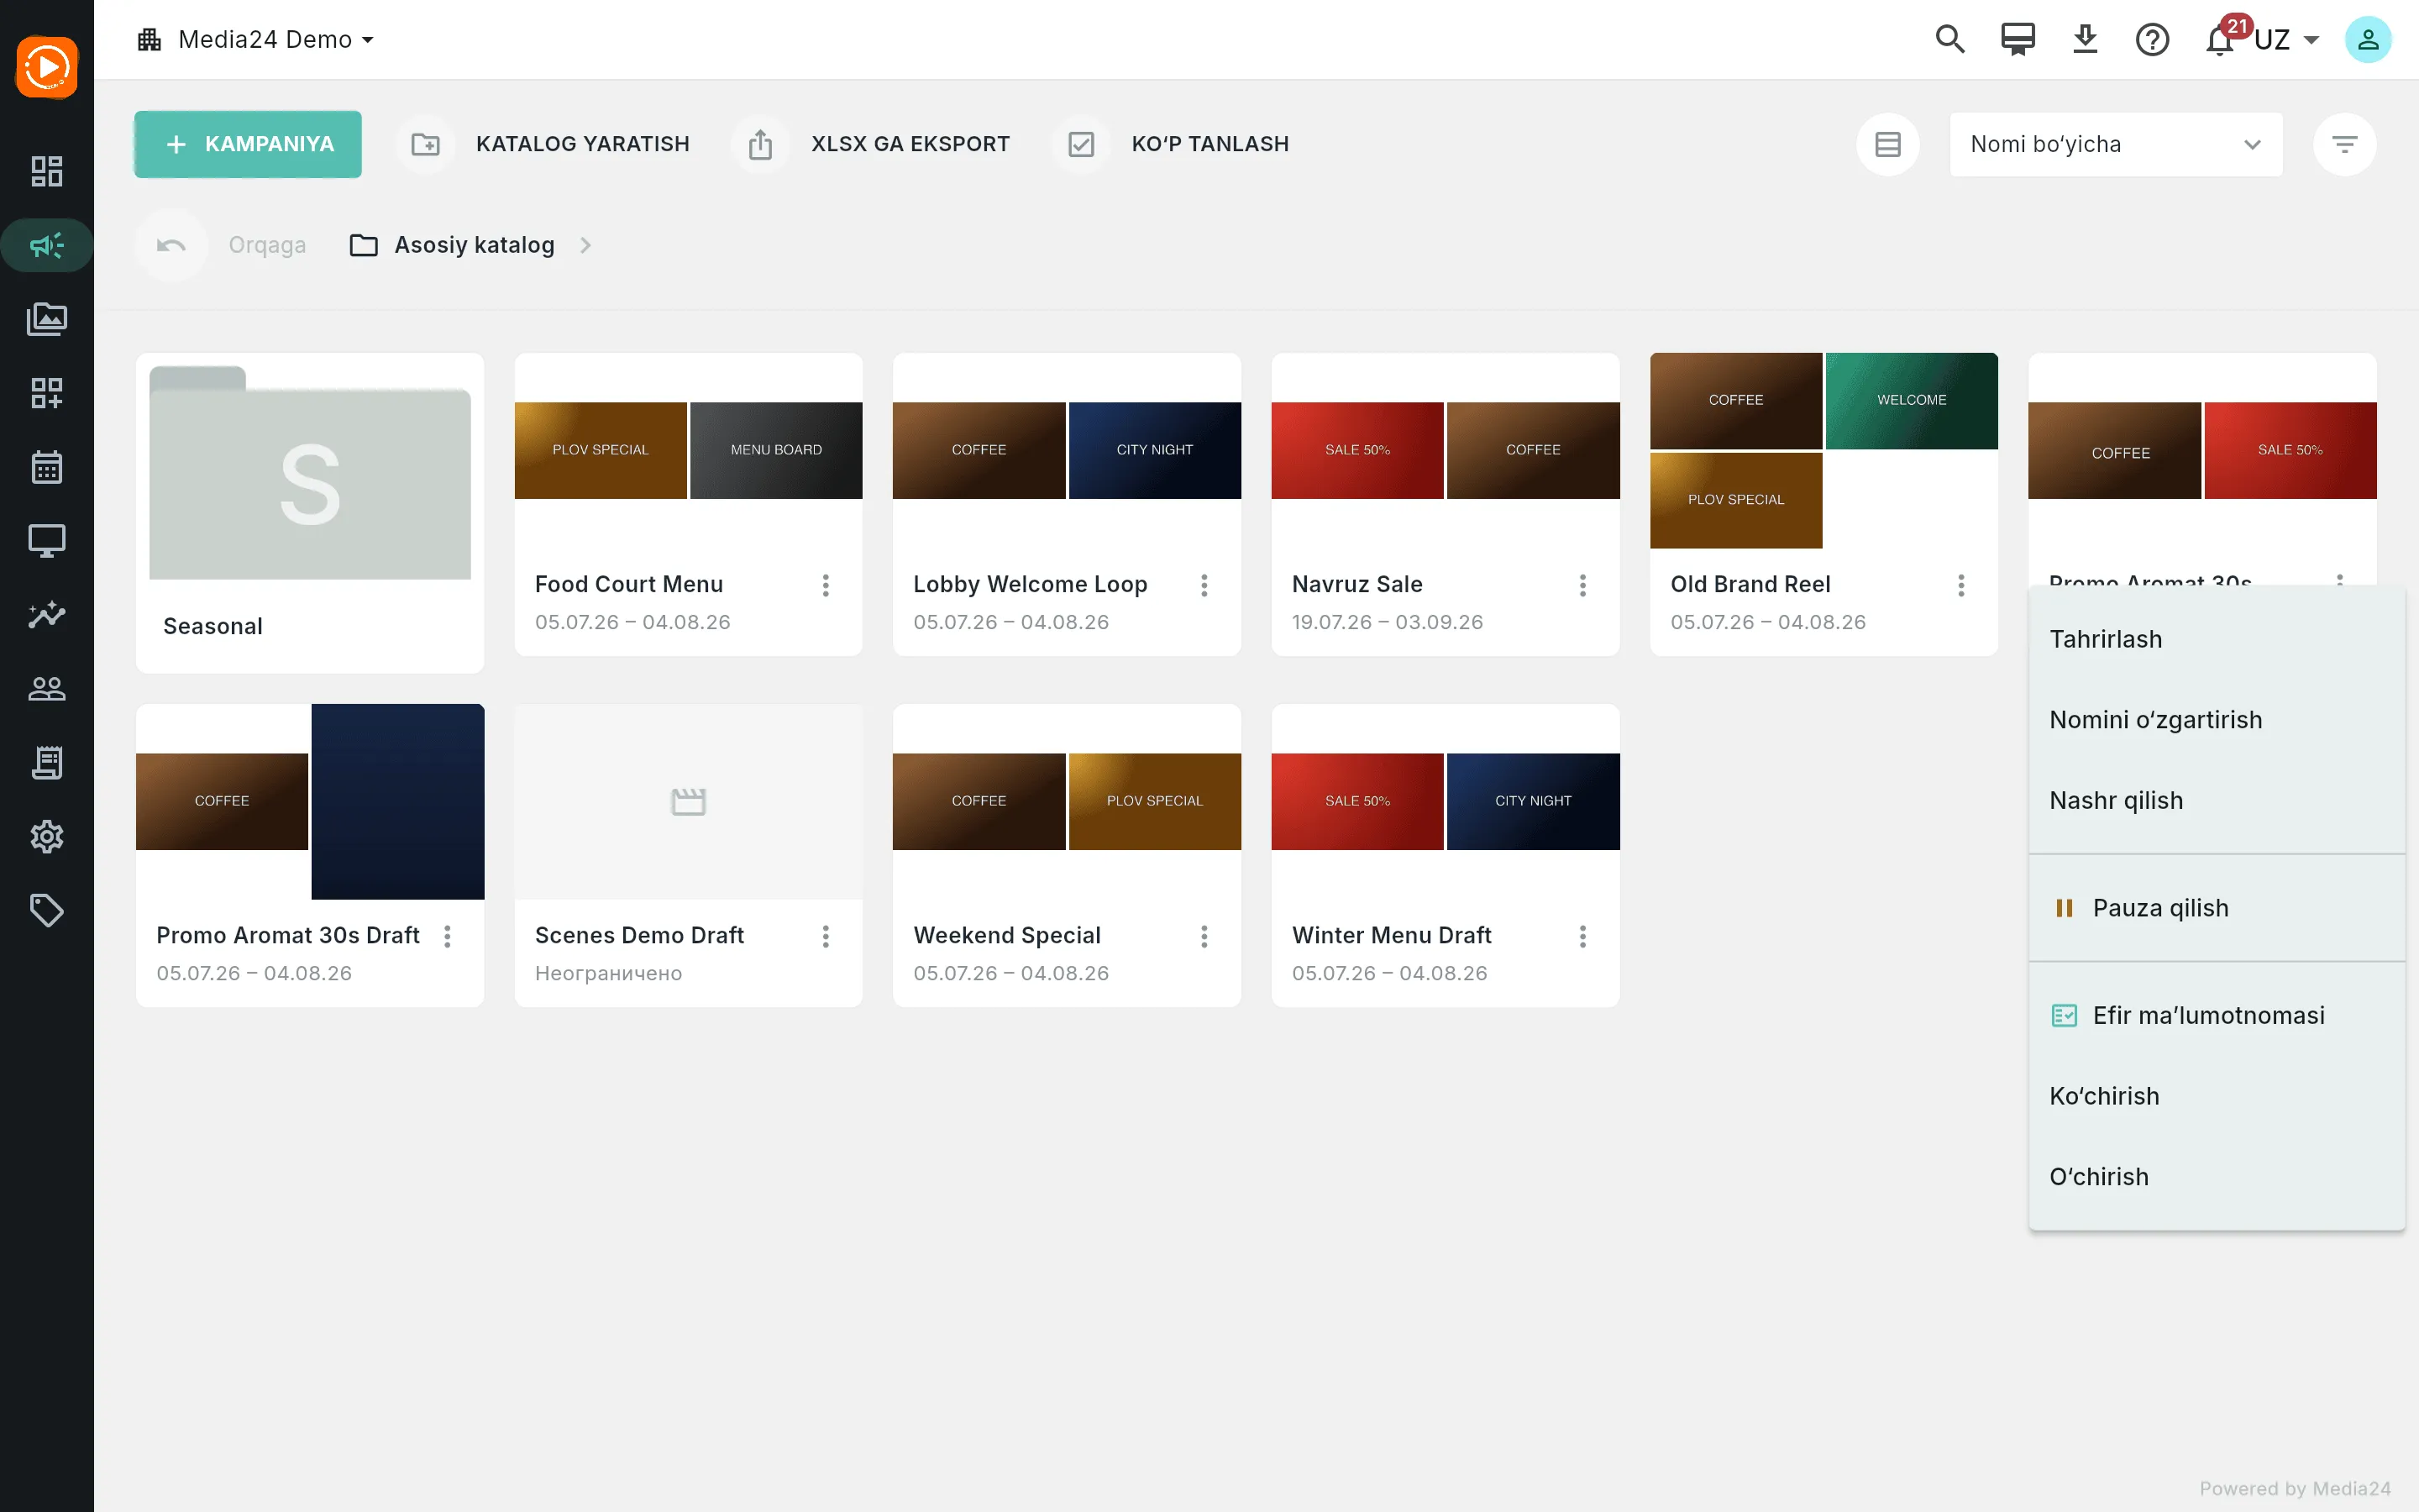Click Weekend Special title
2419x1512 pixels.
(x=1006, y=935)
